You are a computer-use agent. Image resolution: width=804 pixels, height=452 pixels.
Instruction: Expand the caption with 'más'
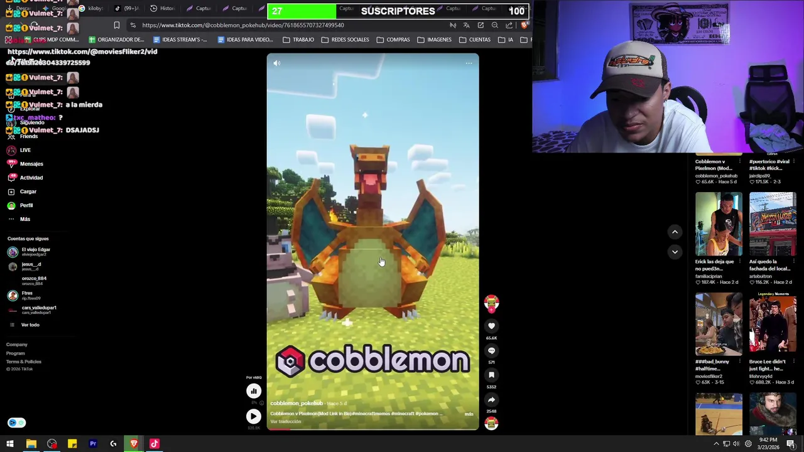point(469,414)
